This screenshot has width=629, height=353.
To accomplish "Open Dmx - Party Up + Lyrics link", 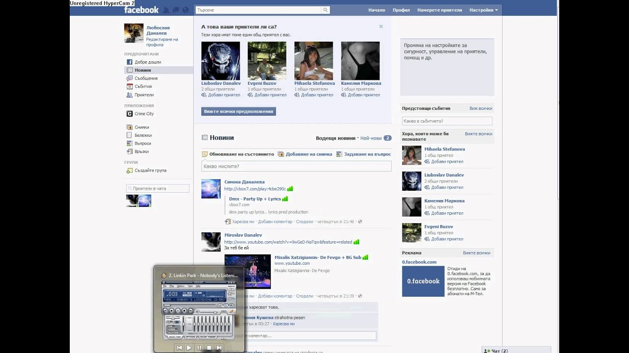I will [x=255, y=199].
